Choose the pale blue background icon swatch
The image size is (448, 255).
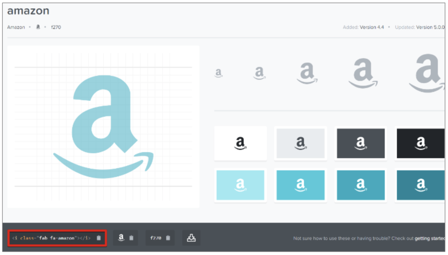click(240, 185)
